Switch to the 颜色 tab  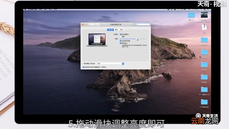pos(117,30)
